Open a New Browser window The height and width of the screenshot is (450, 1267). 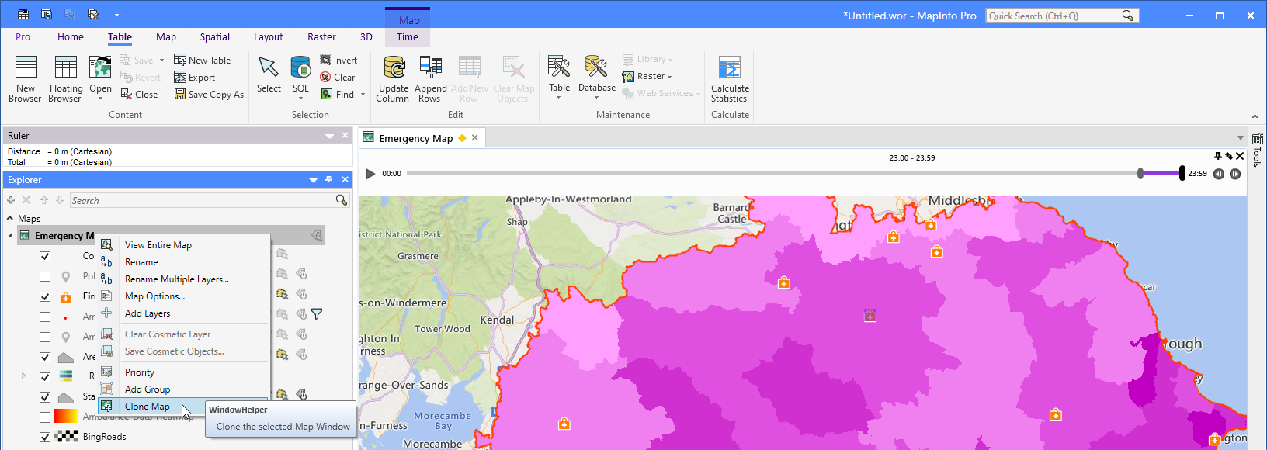[x=26, y=78]
